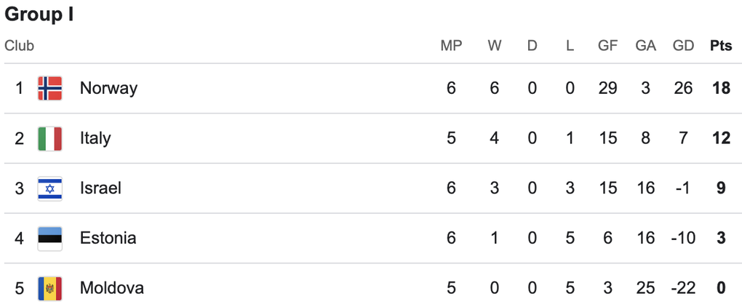The image size is (742, 307).
Task: Click the Israel flag icon
Action: tap(49, 188)
